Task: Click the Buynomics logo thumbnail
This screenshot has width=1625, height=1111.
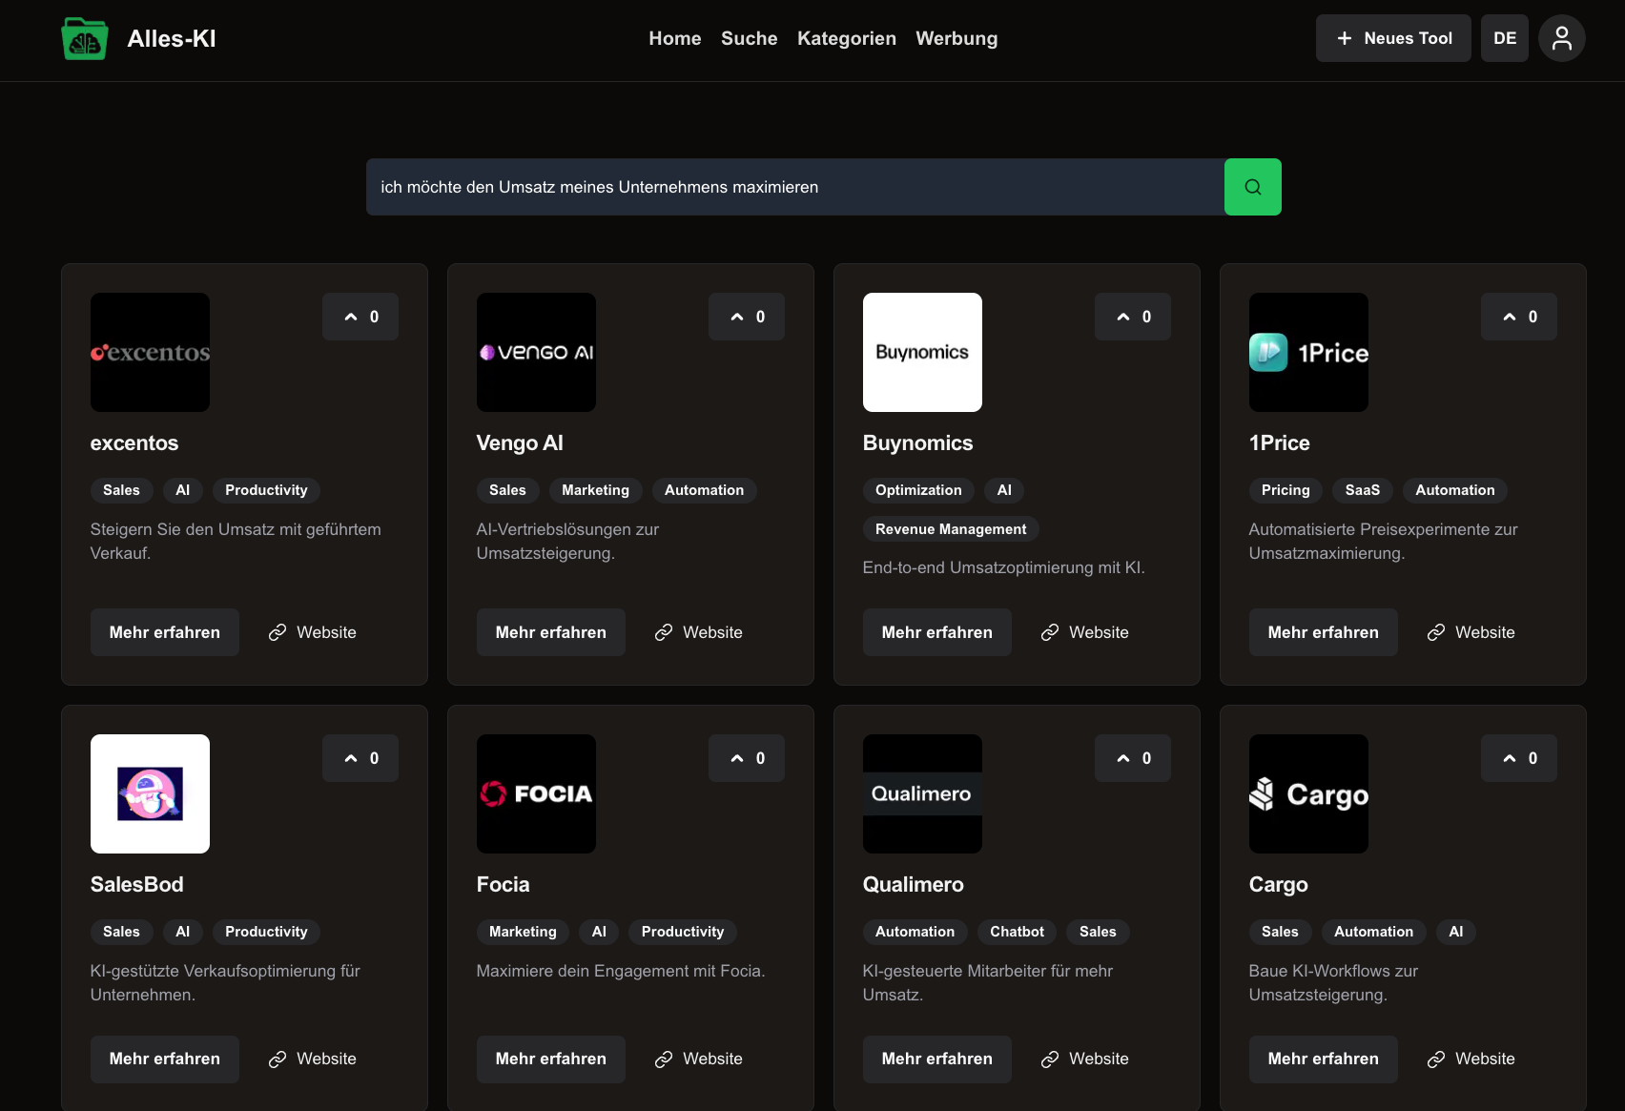Action: point(922,352)
